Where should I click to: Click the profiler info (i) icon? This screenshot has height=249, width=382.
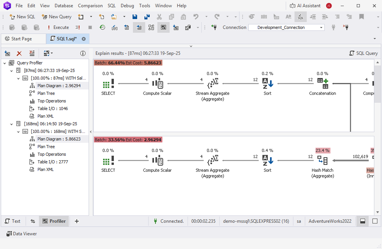click(83, 53)
